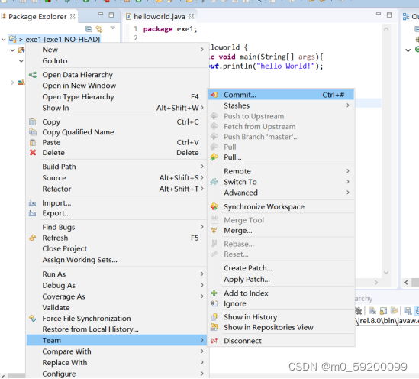Open the New submenu
419x379 pixels.
(x=117, y=50)
